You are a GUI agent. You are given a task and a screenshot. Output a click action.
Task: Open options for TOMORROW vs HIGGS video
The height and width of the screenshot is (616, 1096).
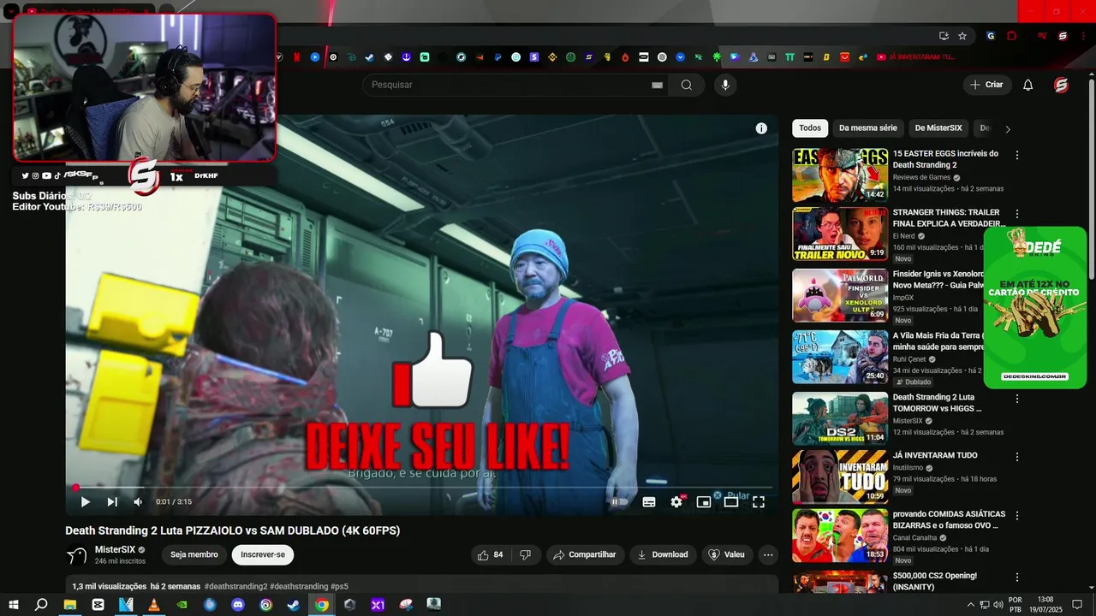(1017, 399)
